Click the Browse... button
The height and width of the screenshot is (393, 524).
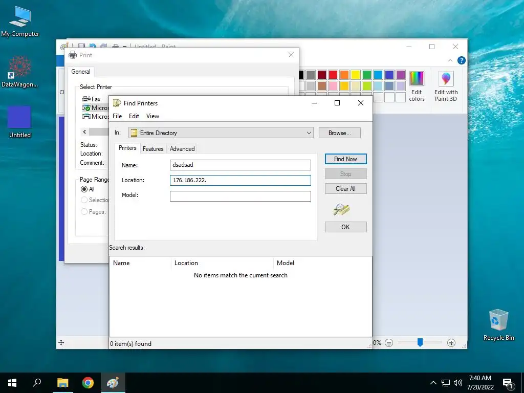click(x=340, y=133)
